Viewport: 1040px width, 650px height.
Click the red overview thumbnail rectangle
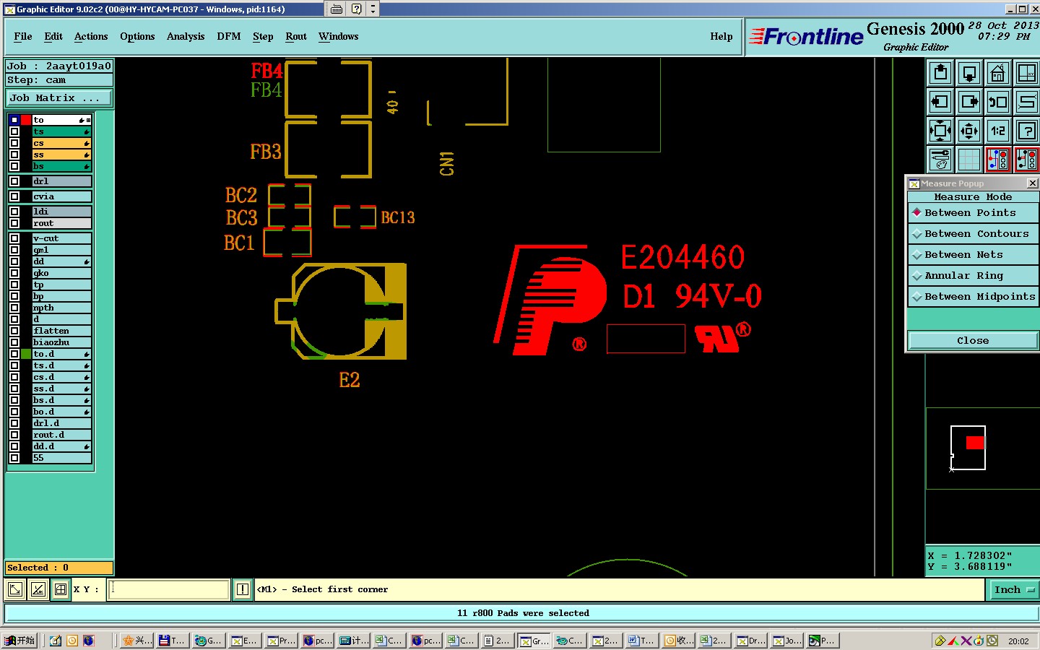tap(976, 443)
